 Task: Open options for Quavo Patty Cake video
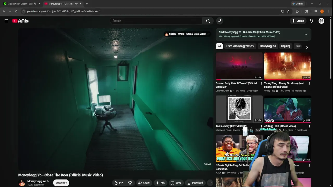pyautogui.click(x=261, y=84)
